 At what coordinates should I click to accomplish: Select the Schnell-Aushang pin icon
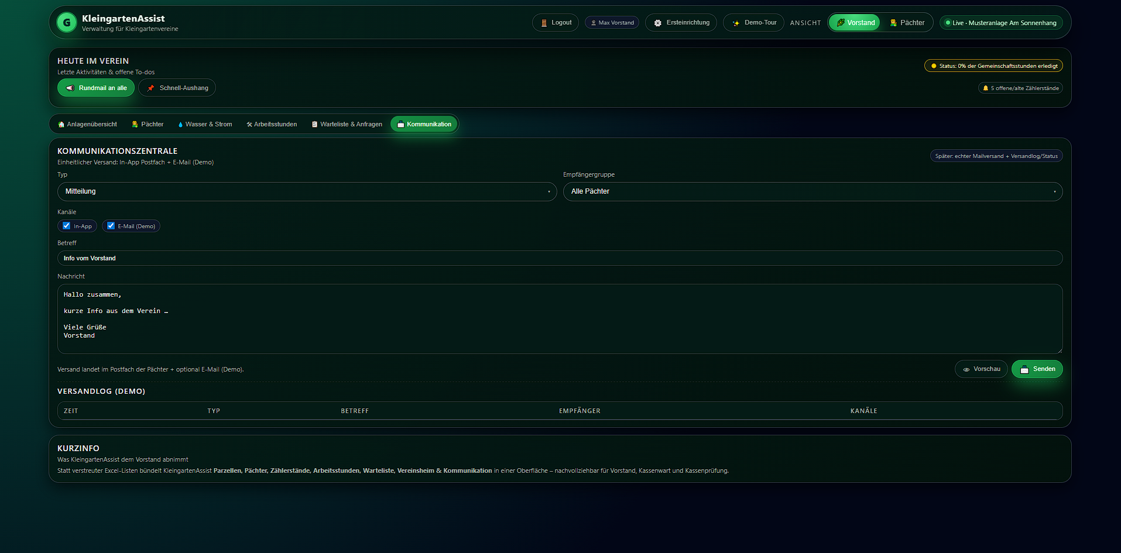(x=151, y=88)
